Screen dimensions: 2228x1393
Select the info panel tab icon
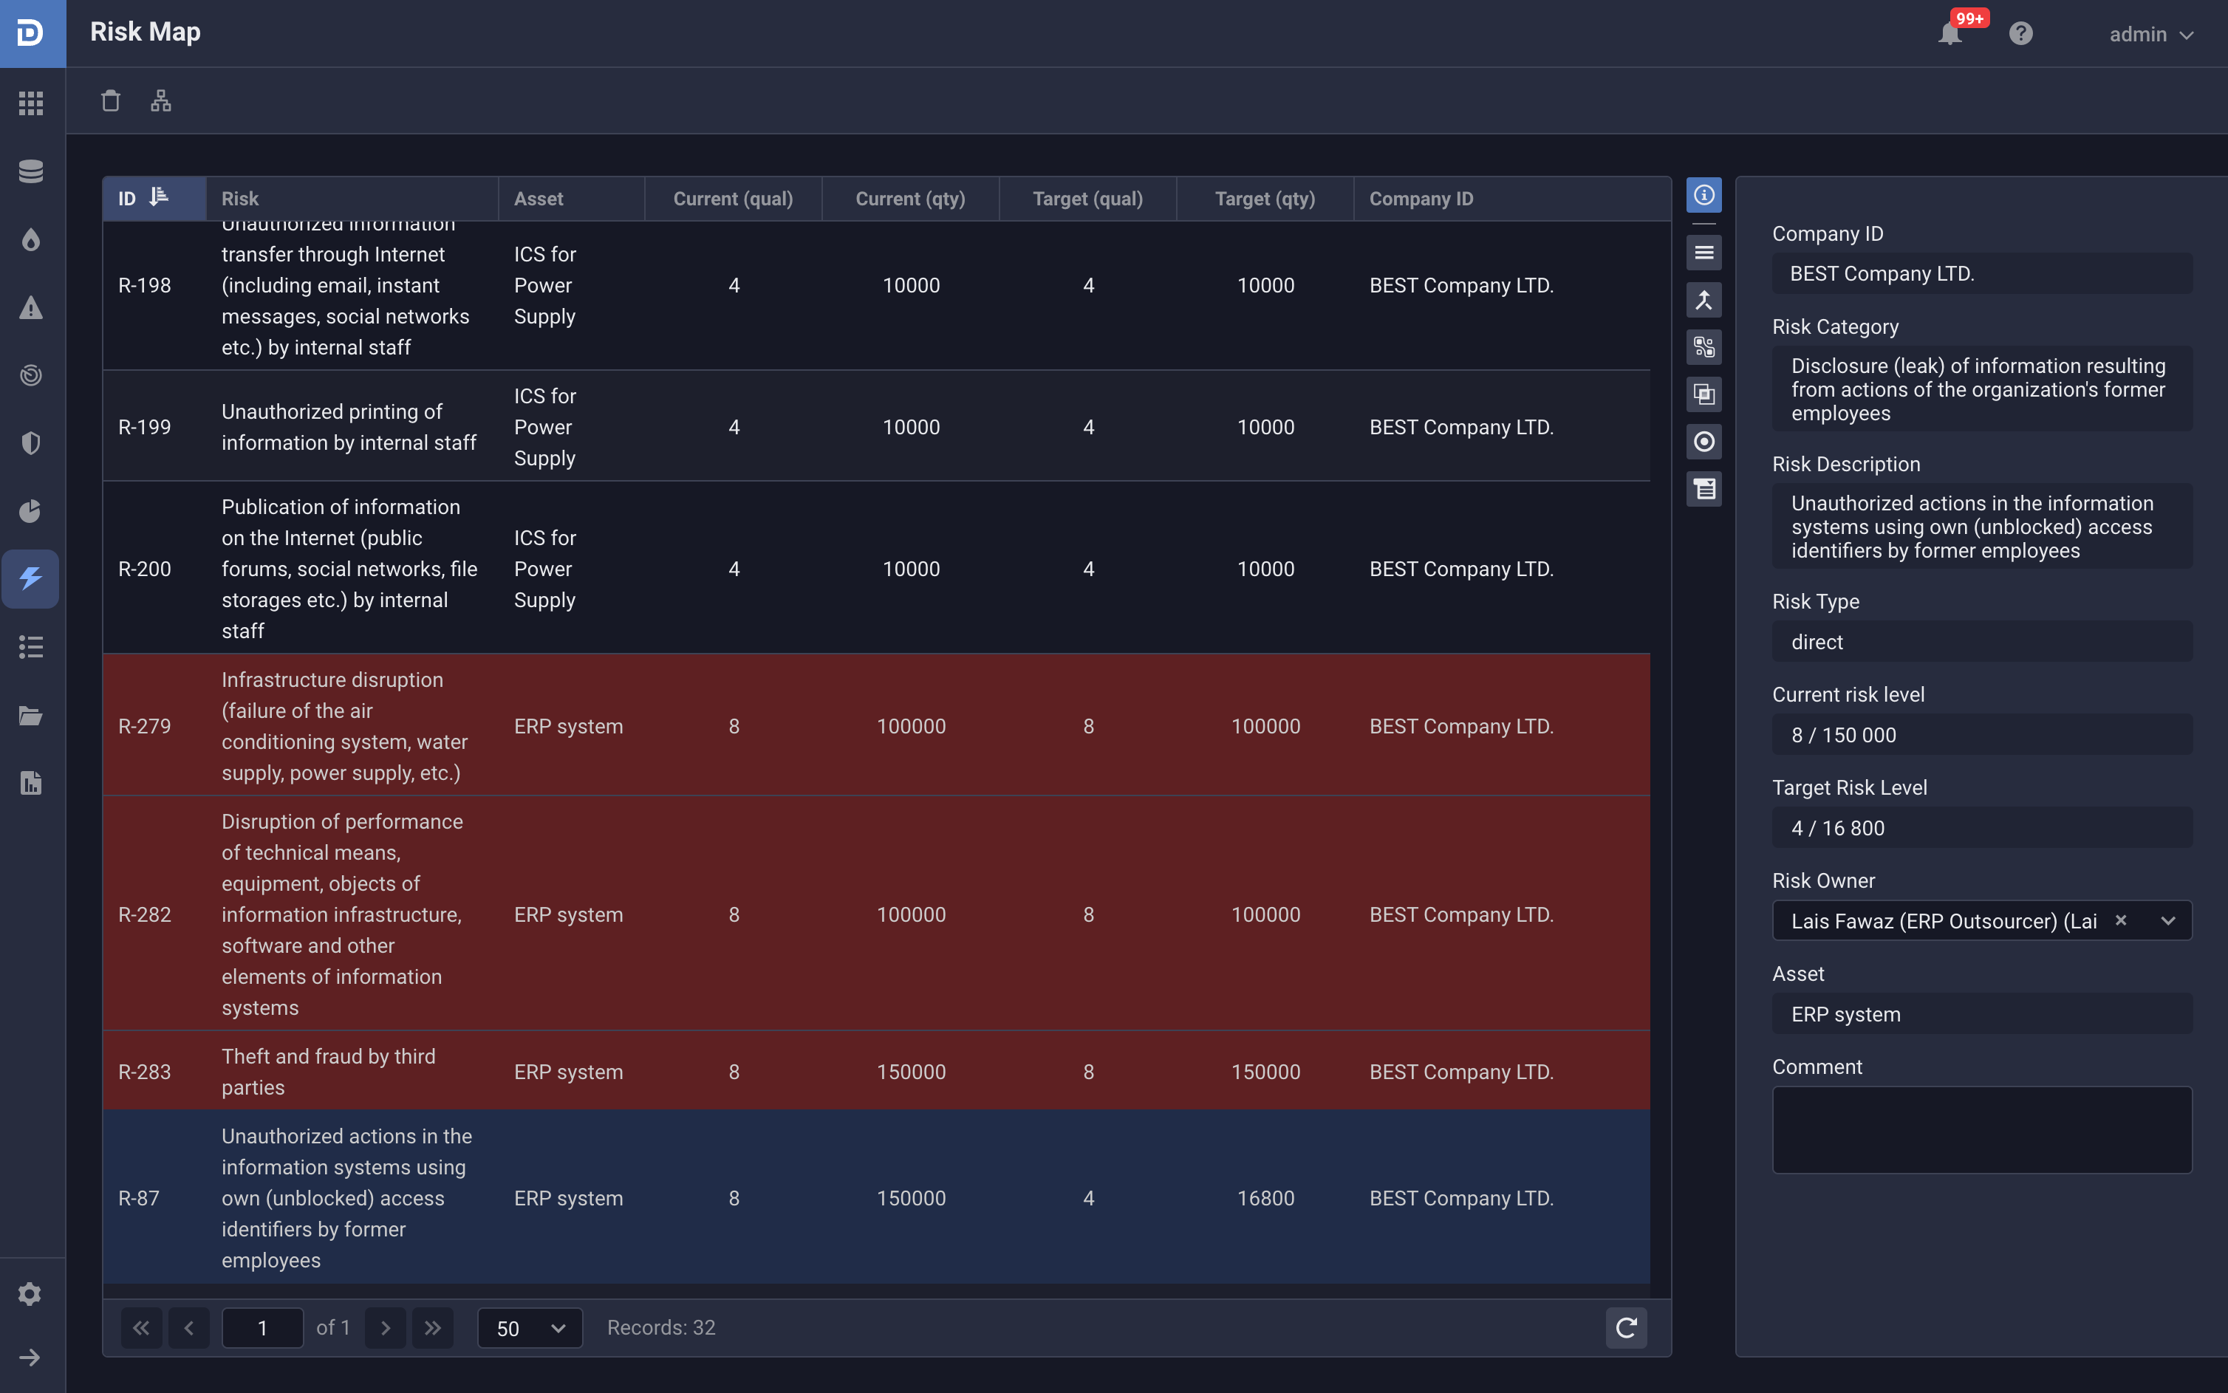(1704, 195)
